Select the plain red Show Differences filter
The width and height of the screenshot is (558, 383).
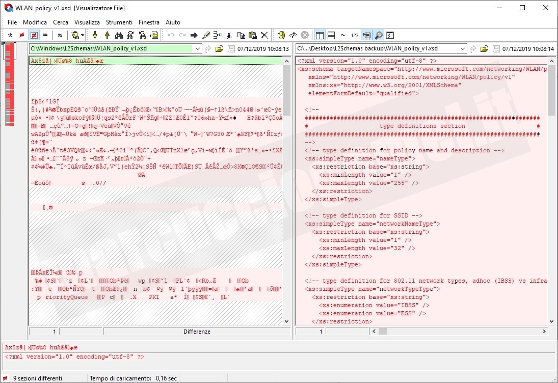pyautogui.click(x=22, y=35)
